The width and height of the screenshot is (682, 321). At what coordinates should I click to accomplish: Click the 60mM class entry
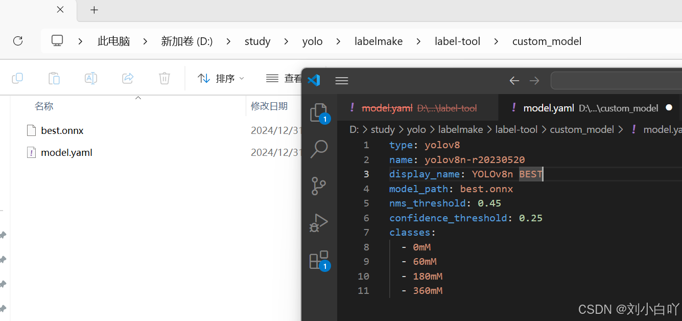point(425,262)
